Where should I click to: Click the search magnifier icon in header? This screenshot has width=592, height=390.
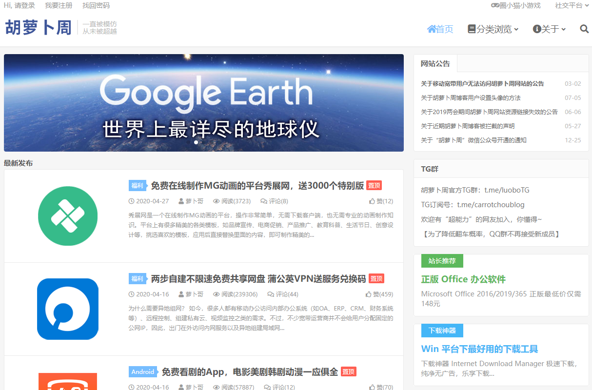pos(584,29)
